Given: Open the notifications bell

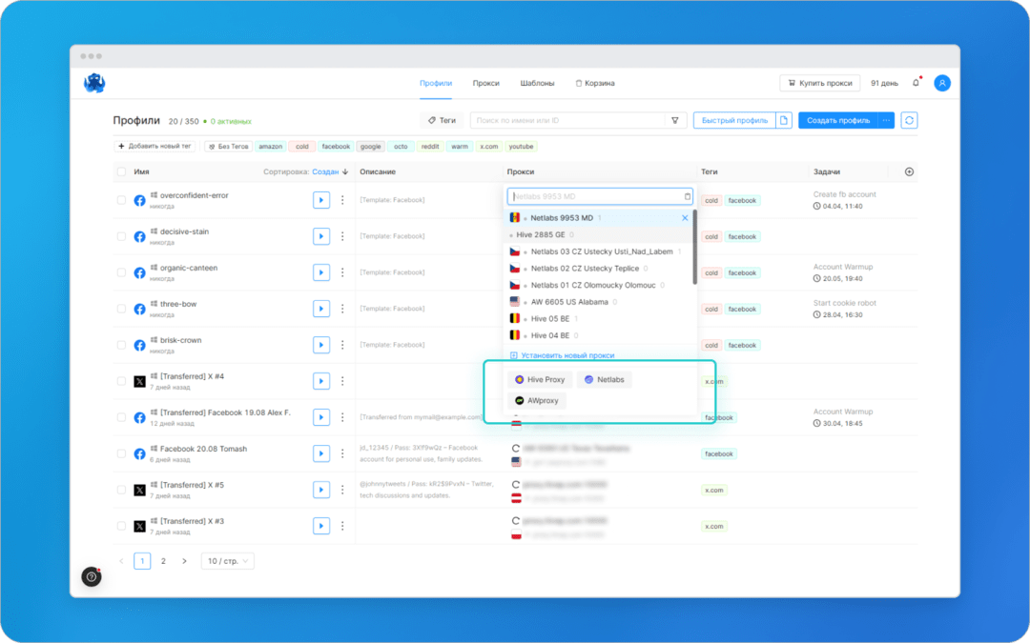Looking at the screenshot, I should 916,83.
